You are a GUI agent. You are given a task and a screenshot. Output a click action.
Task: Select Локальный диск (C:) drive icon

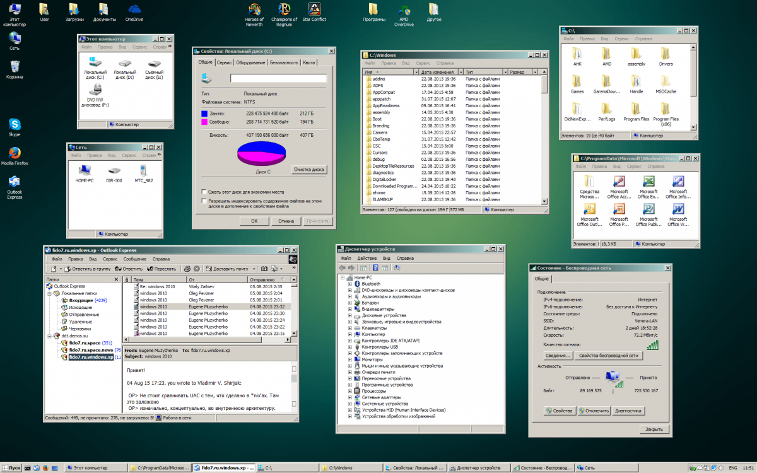[x=95, y=68]
